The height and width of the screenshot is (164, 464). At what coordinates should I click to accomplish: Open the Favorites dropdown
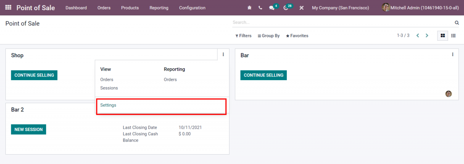coord(297,36)
